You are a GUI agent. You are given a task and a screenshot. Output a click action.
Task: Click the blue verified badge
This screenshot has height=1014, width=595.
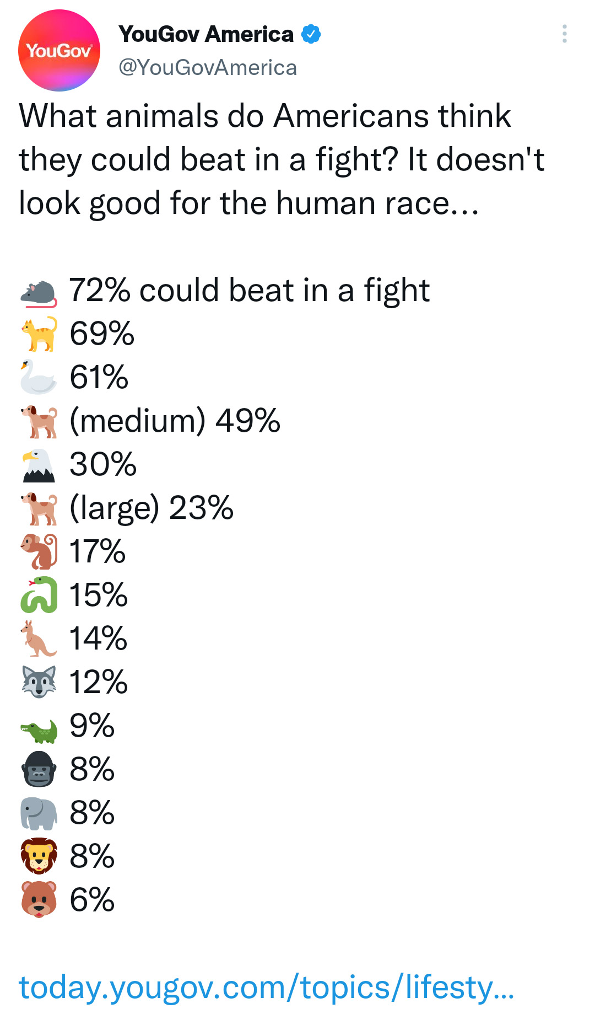(x=311, y=34)
